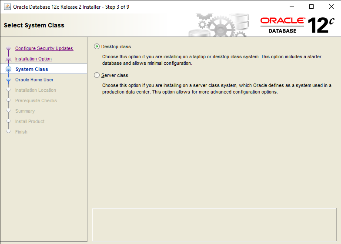Open the Oracle Home User step link

click(x=34, y=80)
